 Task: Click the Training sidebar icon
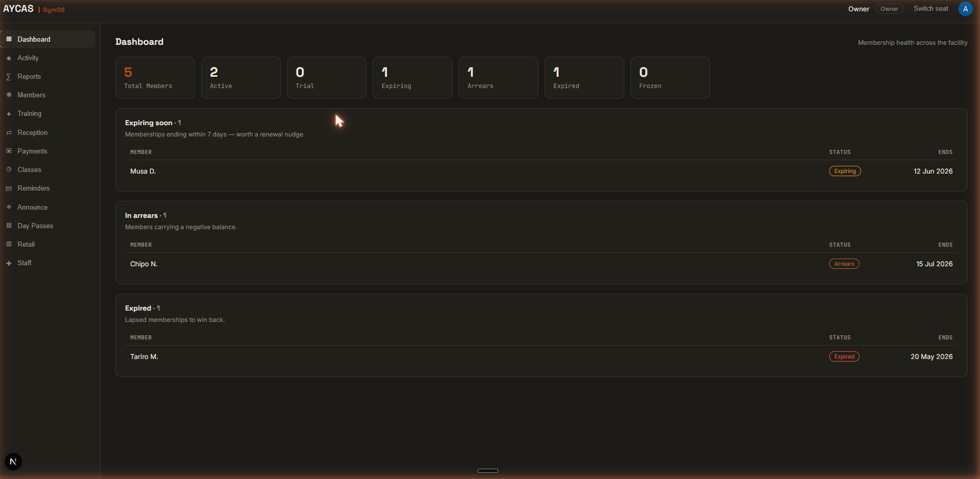(9, 114)
